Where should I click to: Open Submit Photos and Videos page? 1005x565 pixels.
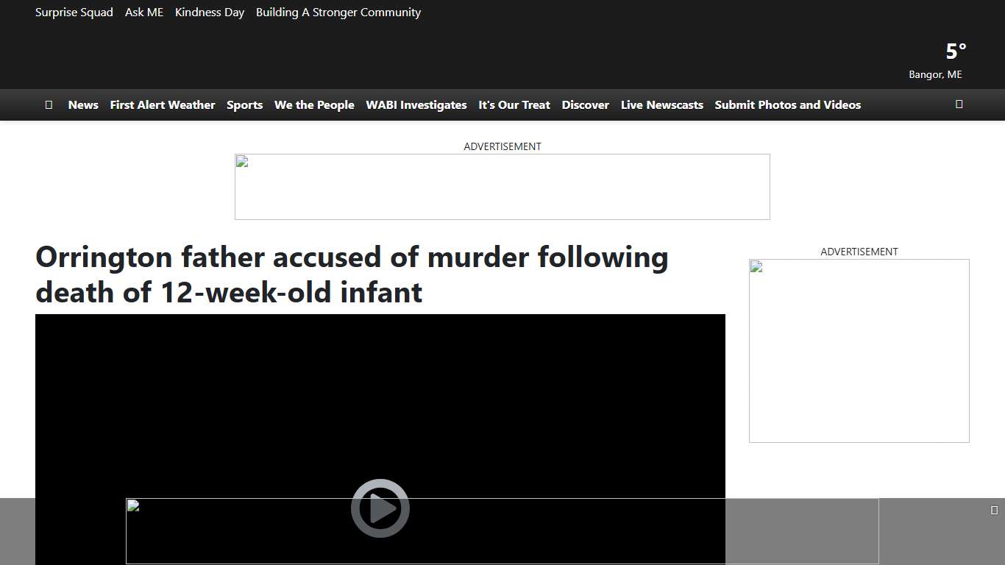(787, 105)
